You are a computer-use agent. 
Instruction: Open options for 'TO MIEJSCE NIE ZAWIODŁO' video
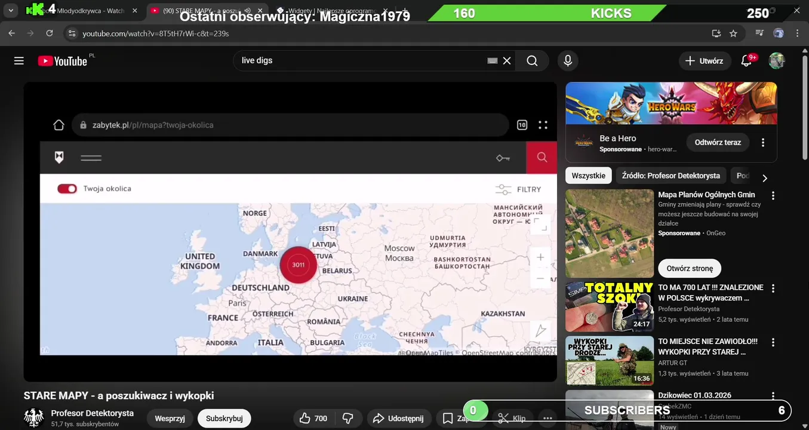[x=773, y=343]
